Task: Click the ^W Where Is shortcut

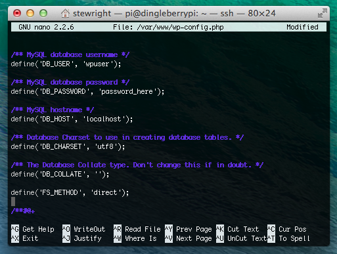Action: click(x=135, y=238)
